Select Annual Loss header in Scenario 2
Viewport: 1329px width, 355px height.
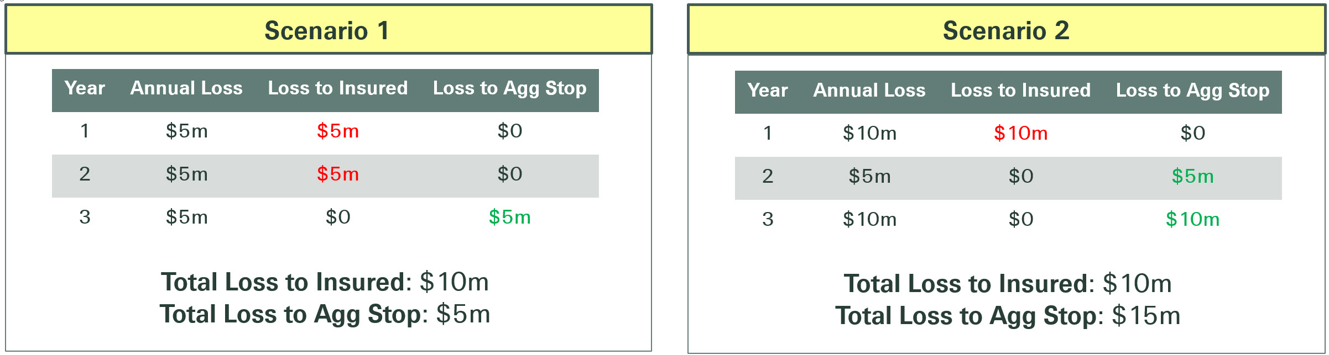pos(869,91)
